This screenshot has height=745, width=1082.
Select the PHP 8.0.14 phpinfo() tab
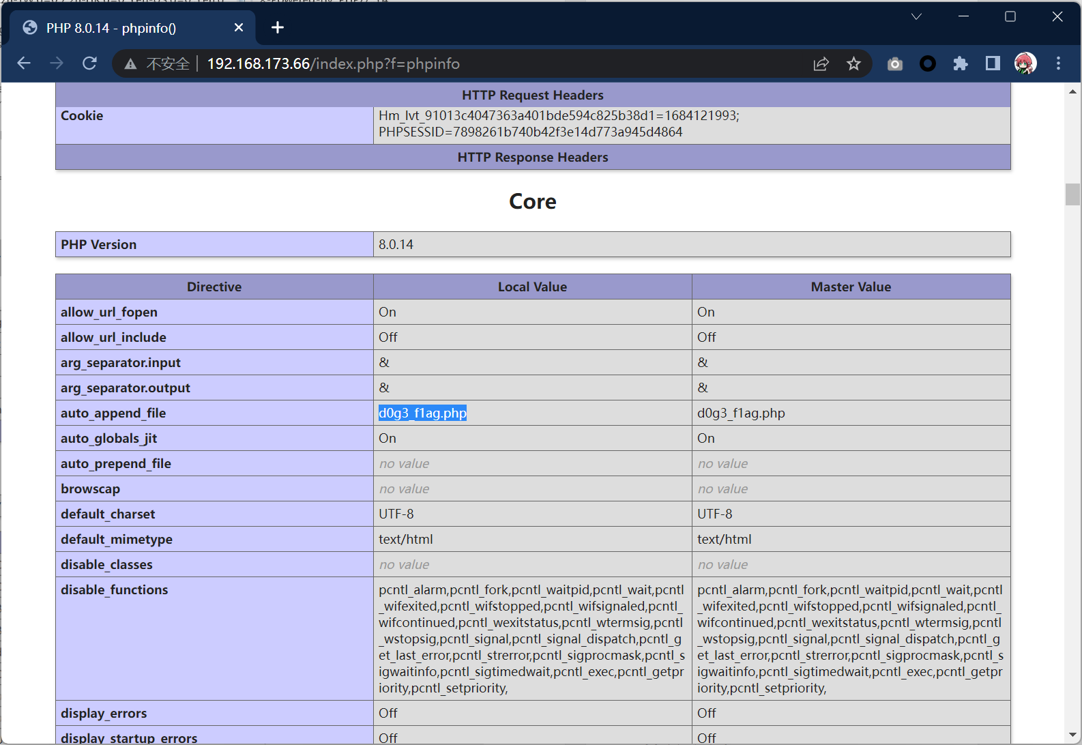[111, 28]
